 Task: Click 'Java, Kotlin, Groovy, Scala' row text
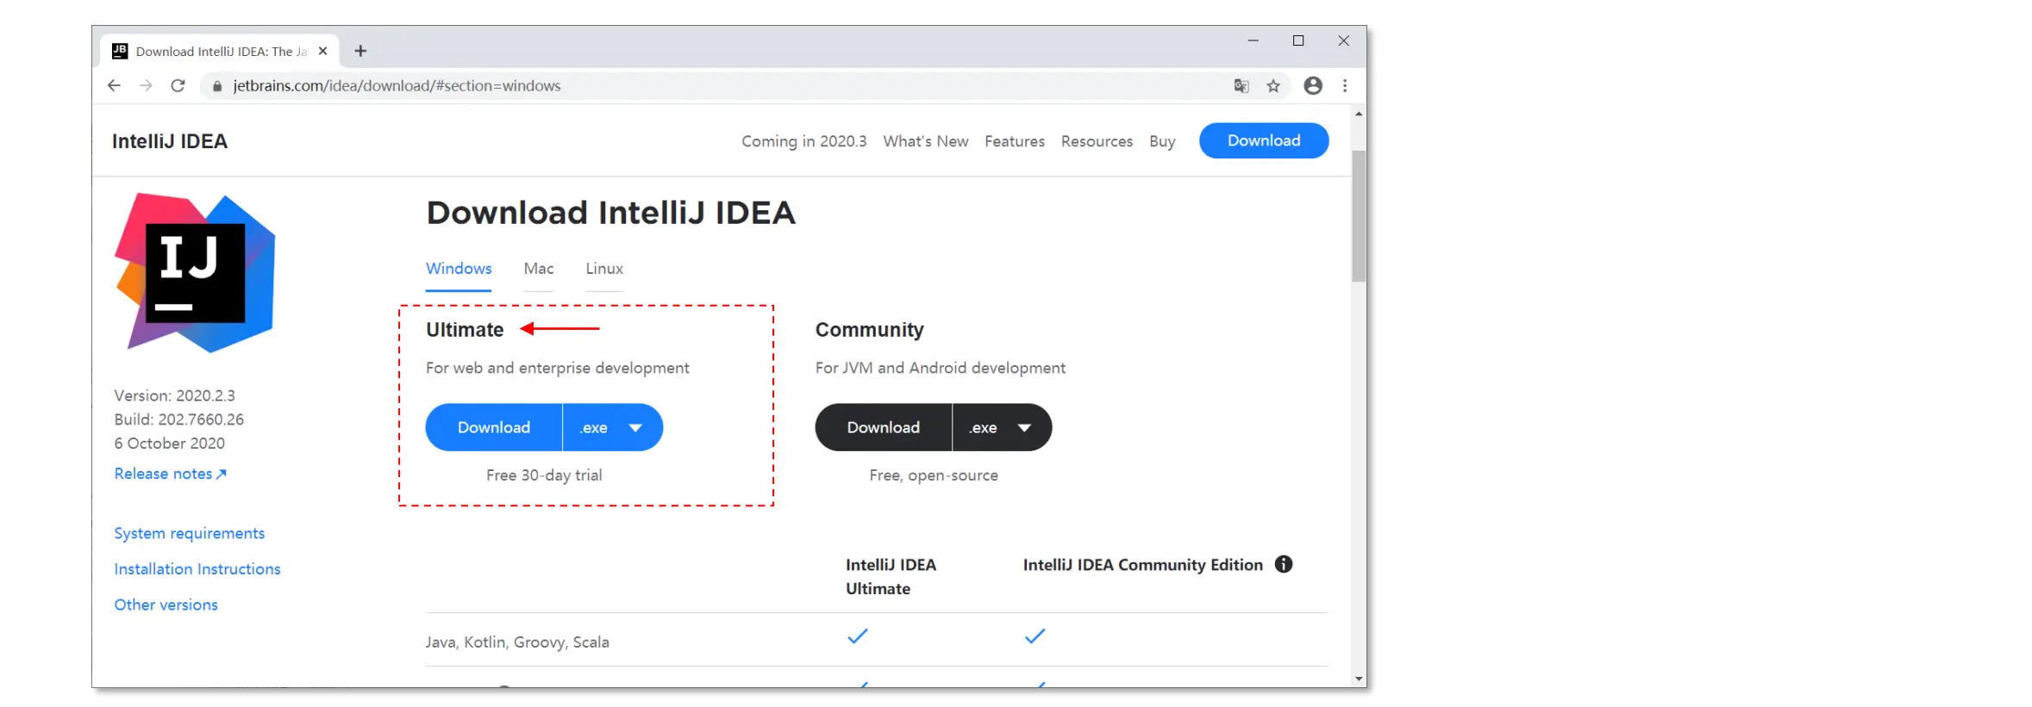(517, 642)
